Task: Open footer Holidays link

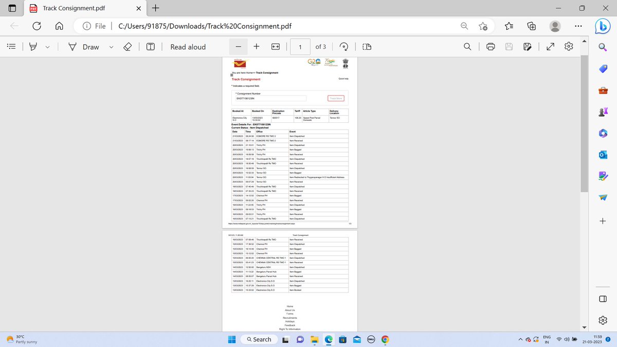Action: pos(290,321)
